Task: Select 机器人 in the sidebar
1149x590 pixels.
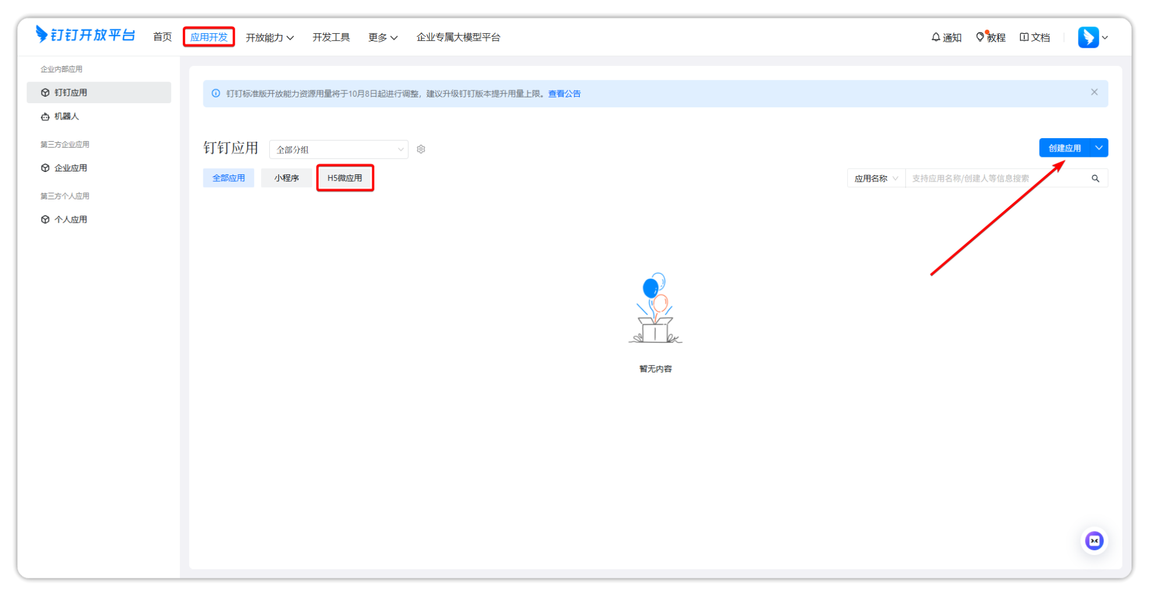Action: click(x=66, y=117)
